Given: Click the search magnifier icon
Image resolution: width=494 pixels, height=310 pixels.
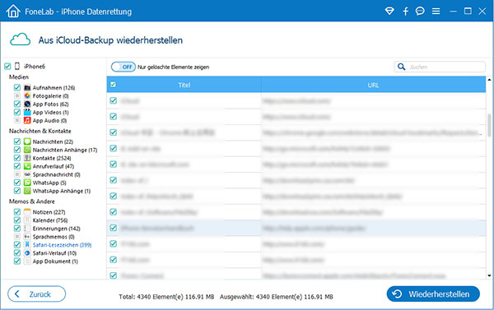Looking at the screenshot, I should coord(401,67).
